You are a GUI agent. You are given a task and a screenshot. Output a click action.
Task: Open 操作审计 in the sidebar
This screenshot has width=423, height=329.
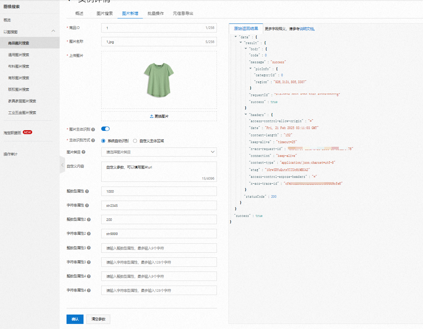click(10, 154)
